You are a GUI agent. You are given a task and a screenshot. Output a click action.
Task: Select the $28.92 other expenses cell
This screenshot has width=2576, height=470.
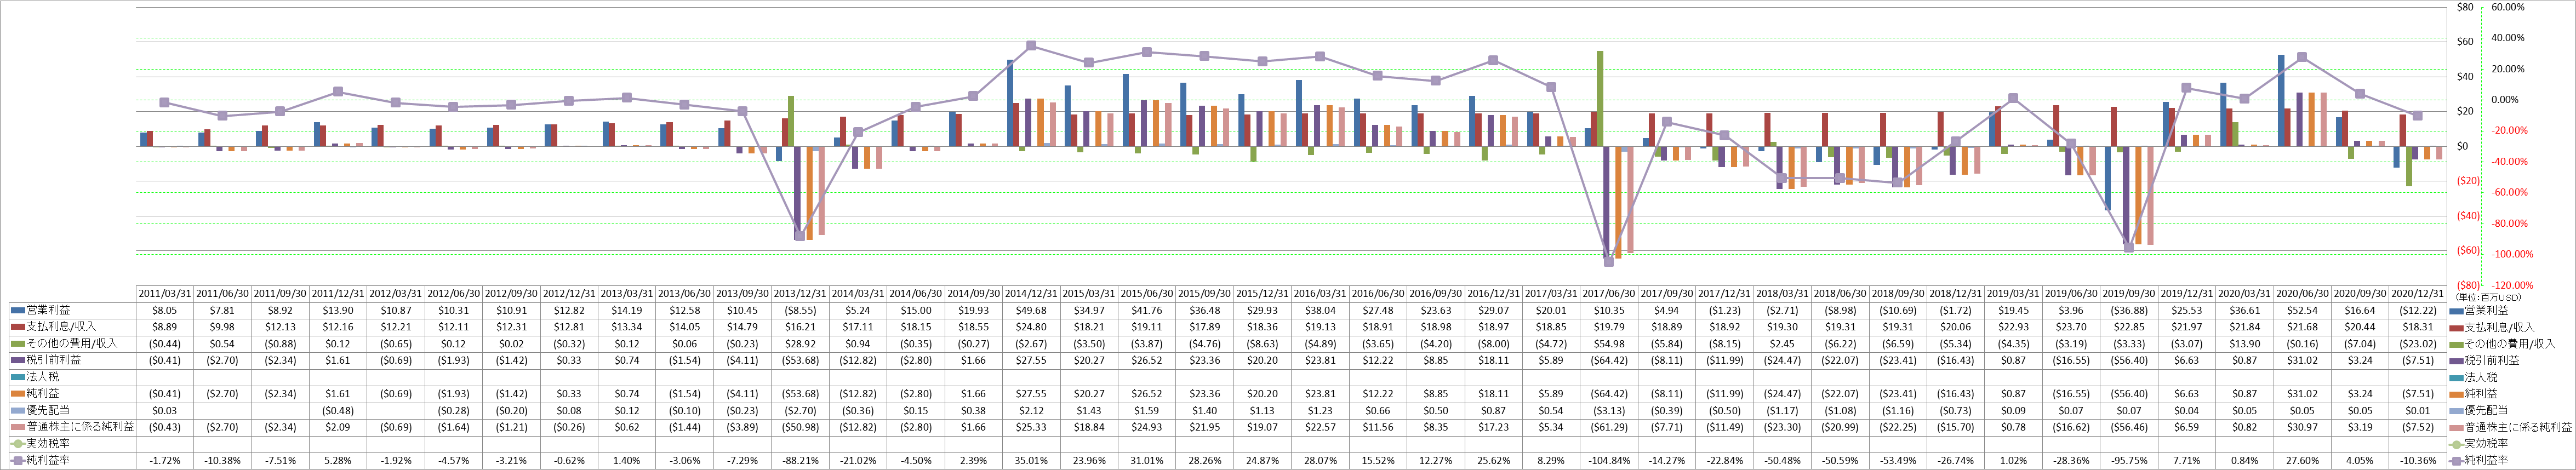pos(800,344)
